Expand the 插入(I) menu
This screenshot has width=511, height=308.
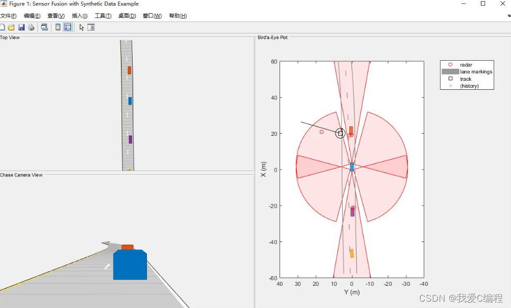click(78, 16)
